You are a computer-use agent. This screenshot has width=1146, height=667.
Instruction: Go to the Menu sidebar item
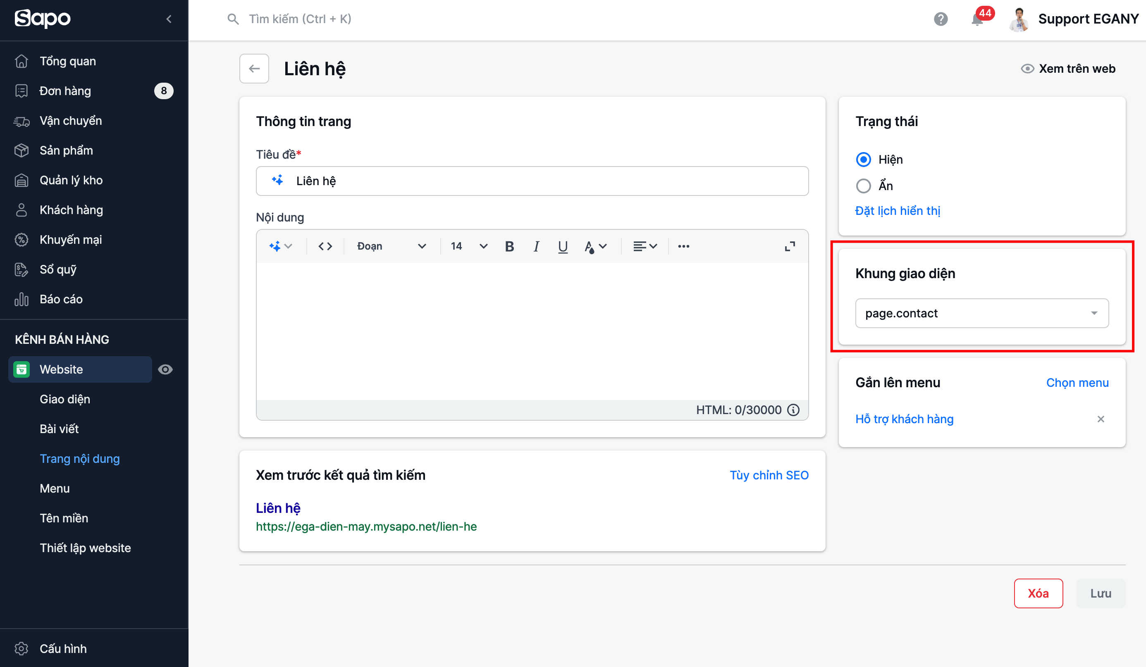click(55, 488)
